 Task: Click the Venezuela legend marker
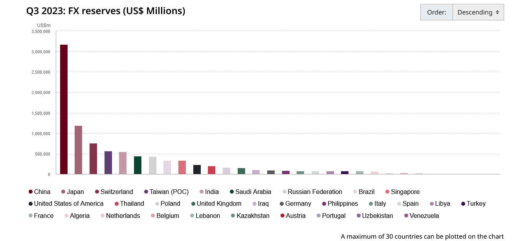406,216
